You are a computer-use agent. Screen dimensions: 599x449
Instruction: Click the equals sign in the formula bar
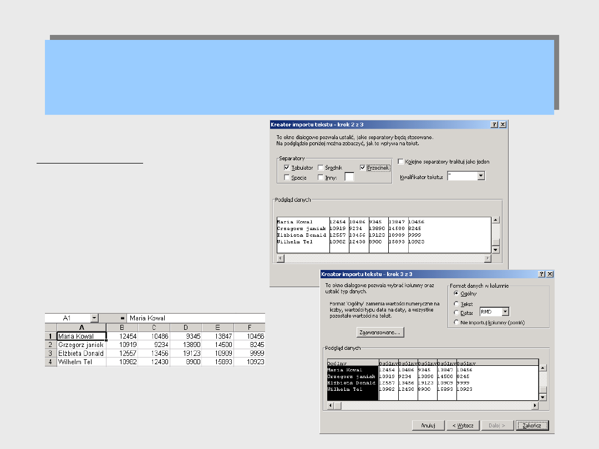[123, 318]
